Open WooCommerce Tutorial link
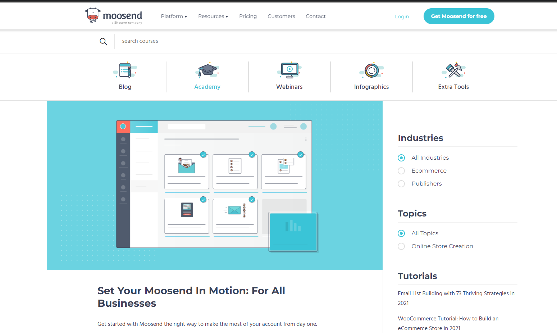Screen dimensions: 557x333 click(448, 323)
